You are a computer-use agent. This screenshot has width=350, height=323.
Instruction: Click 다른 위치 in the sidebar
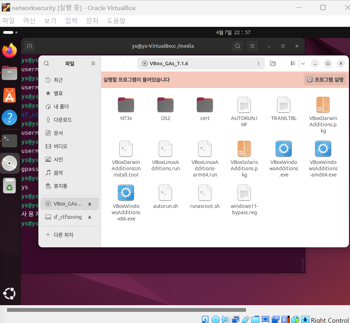(x=70, y=235)
